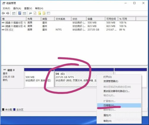This screenshot has width=149, height=125.
Task: Click the Back arrow toolbar icon
Action: 3,13
